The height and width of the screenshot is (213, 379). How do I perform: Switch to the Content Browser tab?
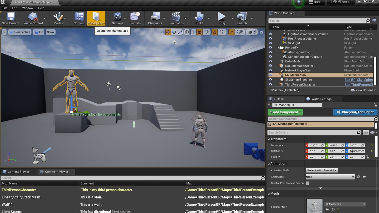click(x=19, y=172)
